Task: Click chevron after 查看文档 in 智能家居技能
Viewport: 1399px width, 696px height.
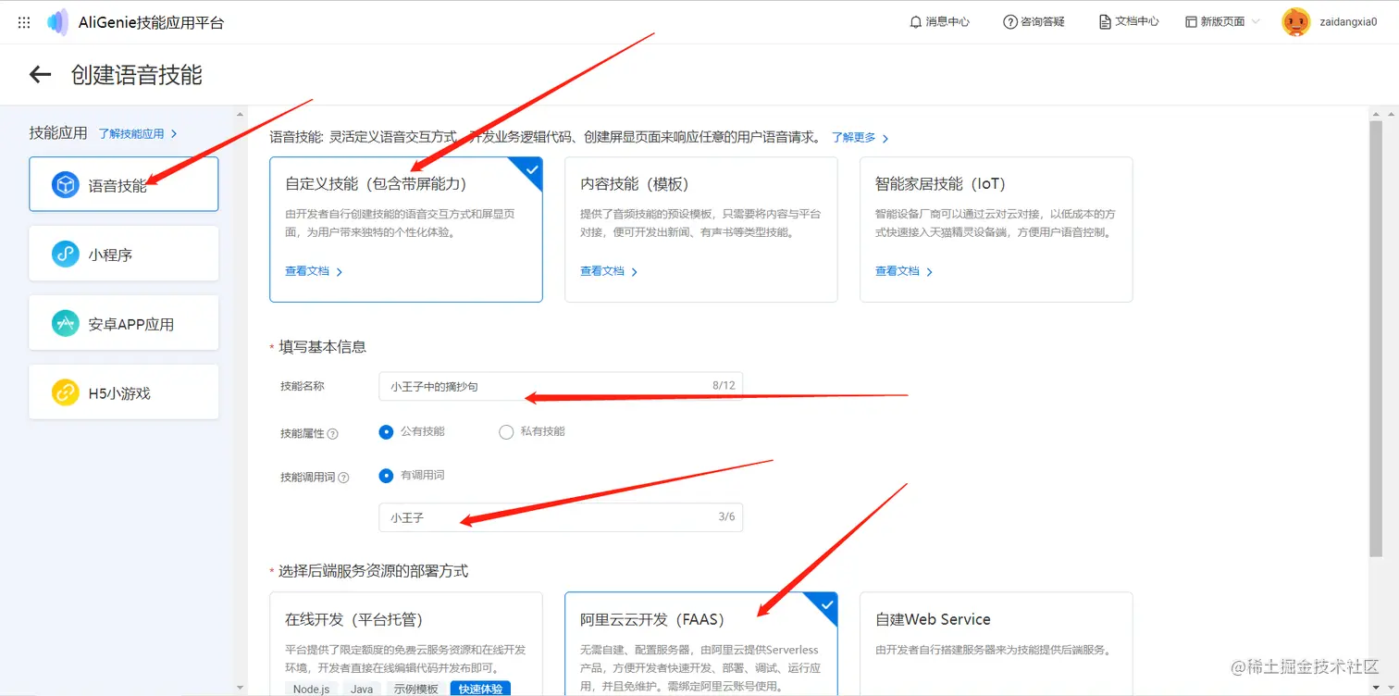Action: (x=930, y=272)
